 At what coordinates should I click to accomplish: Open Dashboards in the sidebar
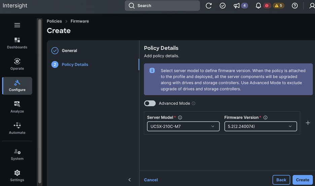coord(17,43)
